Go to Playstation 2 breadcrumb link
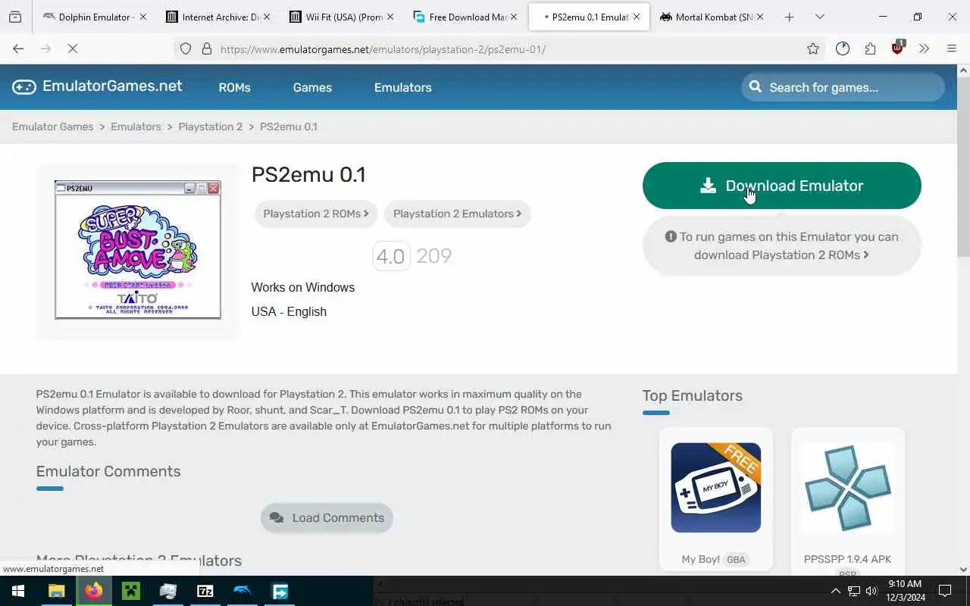 (210, 127)
